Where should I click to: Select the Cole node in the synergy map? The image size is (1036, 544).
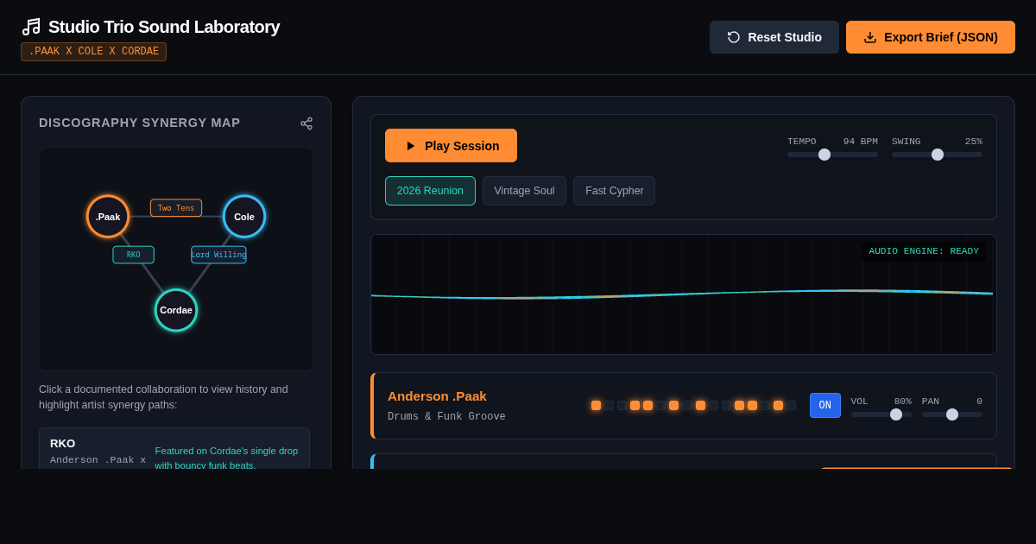point(244,217)
